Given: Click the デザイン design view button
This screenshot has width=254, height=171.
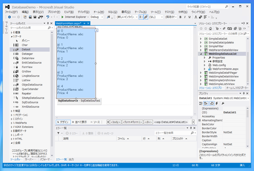Looking at the screenshot, I should (63, 122).
